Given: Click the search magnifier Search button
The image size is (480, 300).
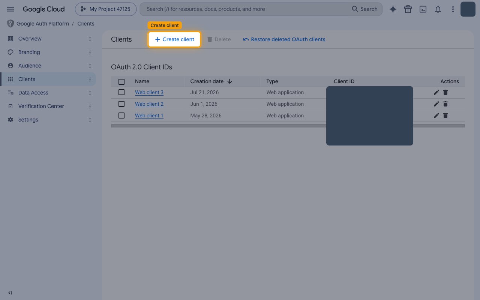Looking at the screenshot, I should click(x=364, y=9).
